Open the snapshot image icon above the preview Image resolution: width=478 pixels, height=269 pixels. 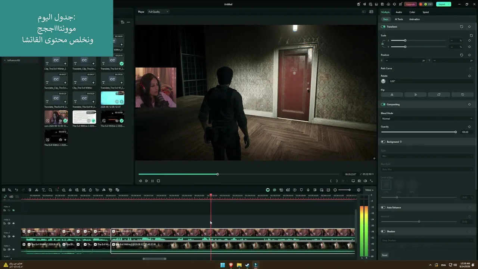click(371, 12)
